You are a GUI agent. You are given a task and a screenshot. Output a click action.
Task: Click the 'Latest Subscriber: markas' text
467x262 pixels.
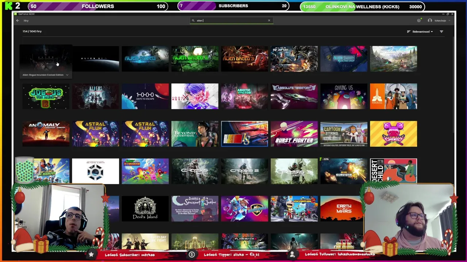point(130,255)
